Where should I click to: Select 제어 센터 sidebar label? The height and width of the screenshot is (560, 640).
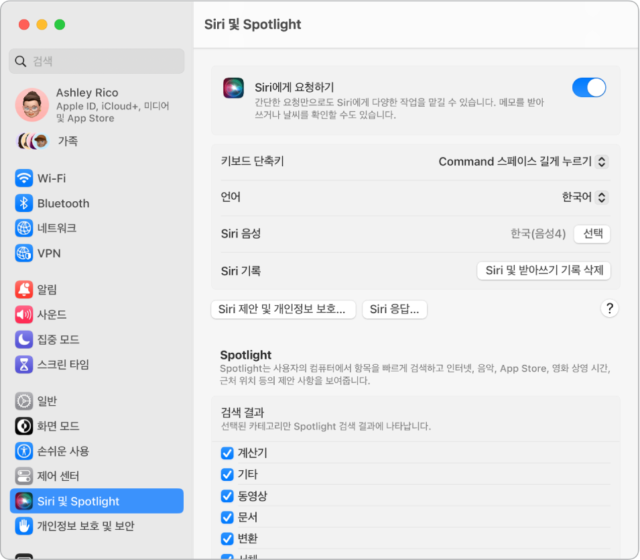pos(58,476)
